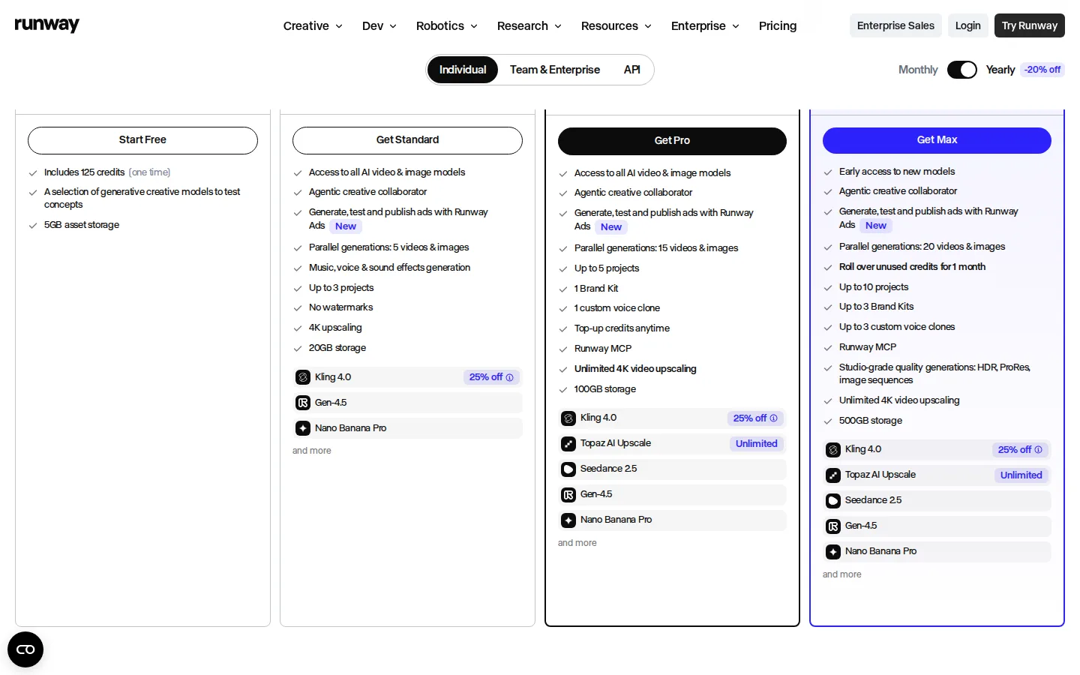This screenshot has width=1080, height=675.
Task: Click "and more" in the Pro plan
Action: click(577, 543)
